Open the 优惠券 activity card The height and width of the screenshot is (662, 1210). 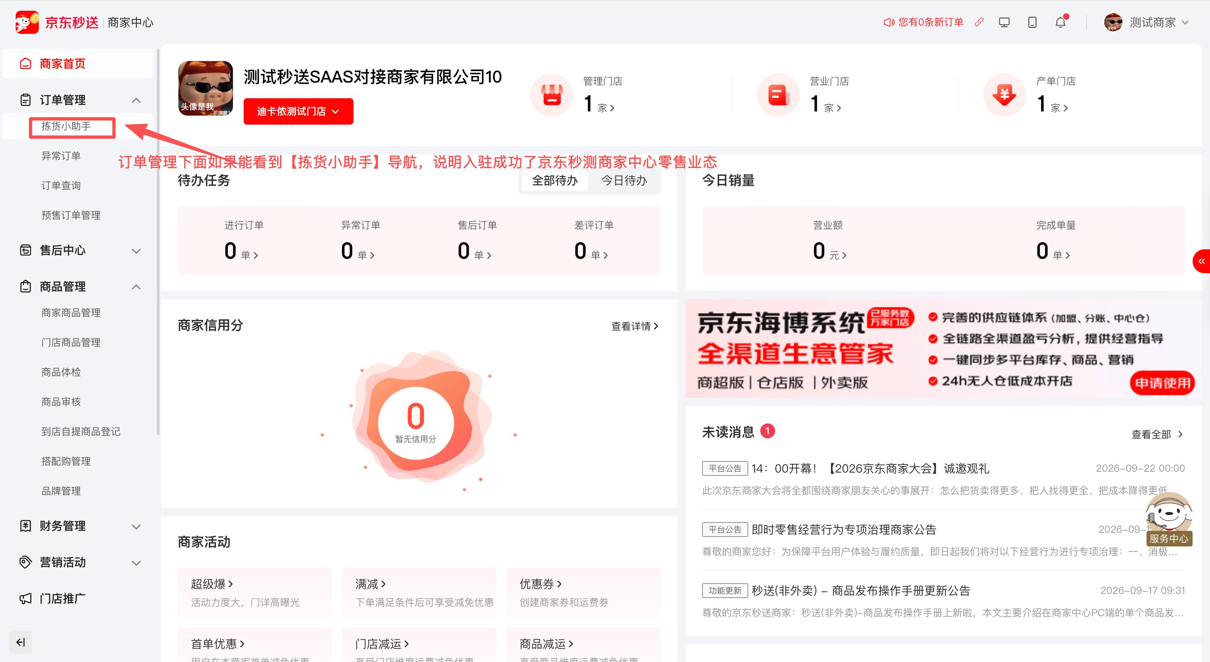[x=584, y=593]
